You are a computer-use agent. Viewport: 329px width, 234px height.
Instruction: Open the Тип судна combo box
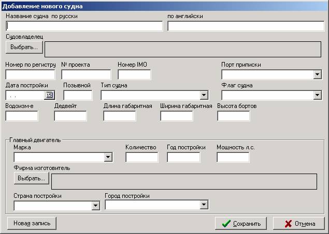click(204, 95)
